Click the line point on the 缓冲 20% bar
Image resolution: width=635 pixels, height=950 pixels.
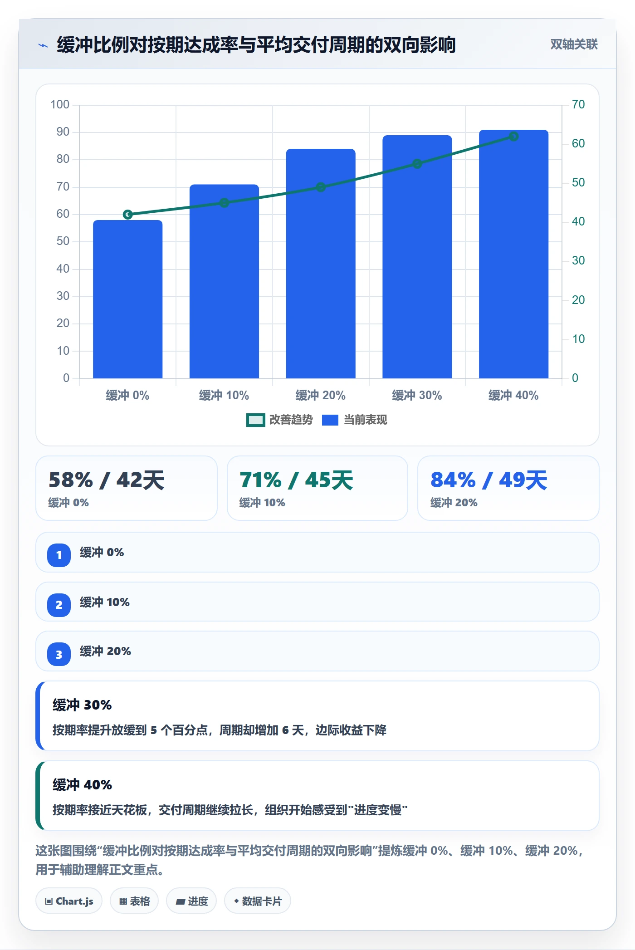321,187
